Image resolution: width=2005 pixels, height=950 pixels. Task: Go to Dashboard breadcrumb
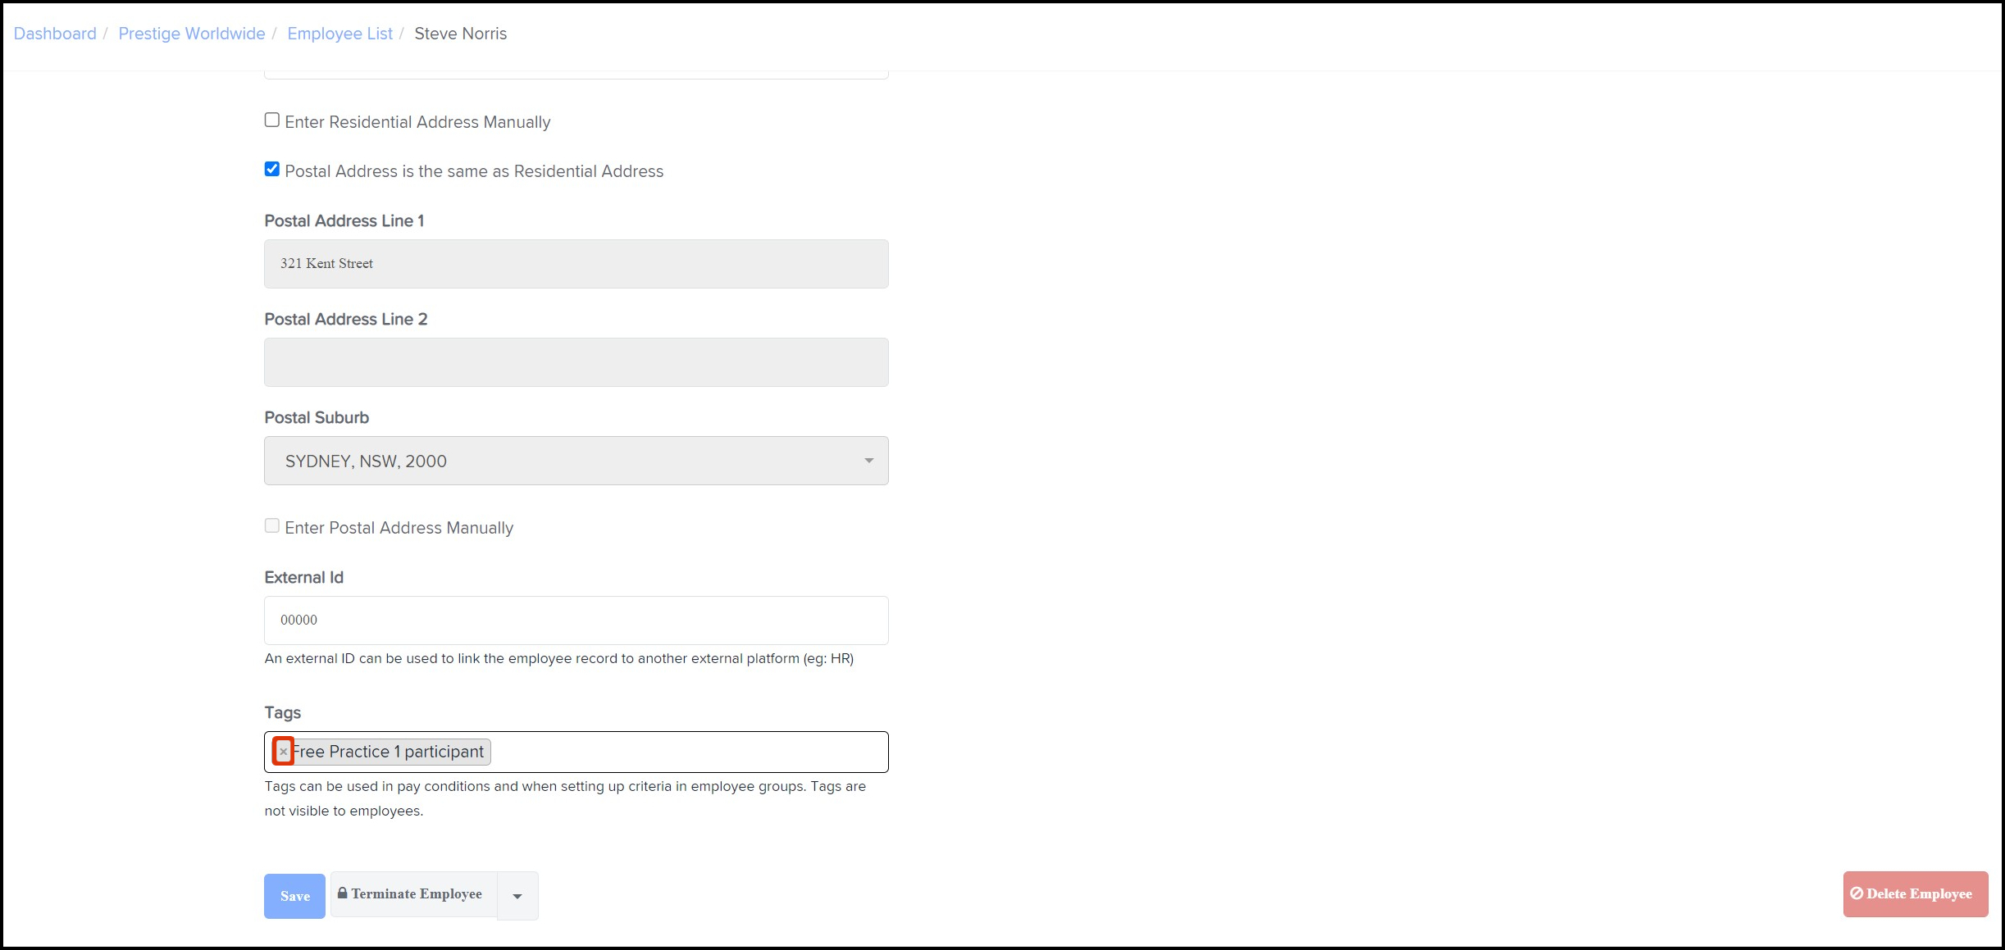click(55, 34)
